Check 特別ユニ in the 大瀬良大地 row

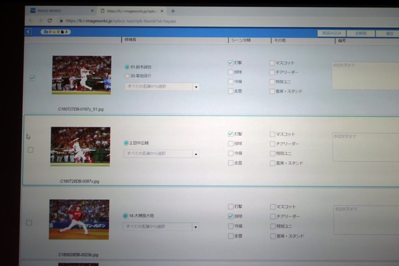[273, 226]
